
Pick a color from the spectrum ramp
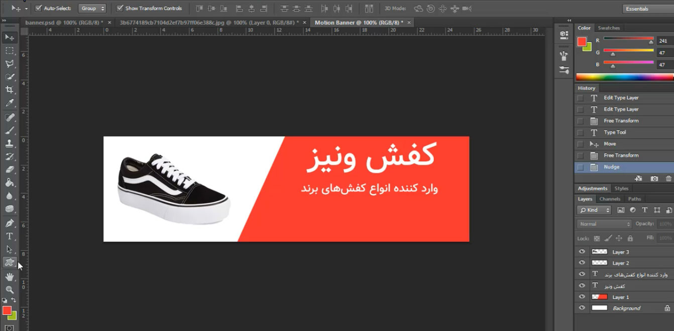[625, 77]
